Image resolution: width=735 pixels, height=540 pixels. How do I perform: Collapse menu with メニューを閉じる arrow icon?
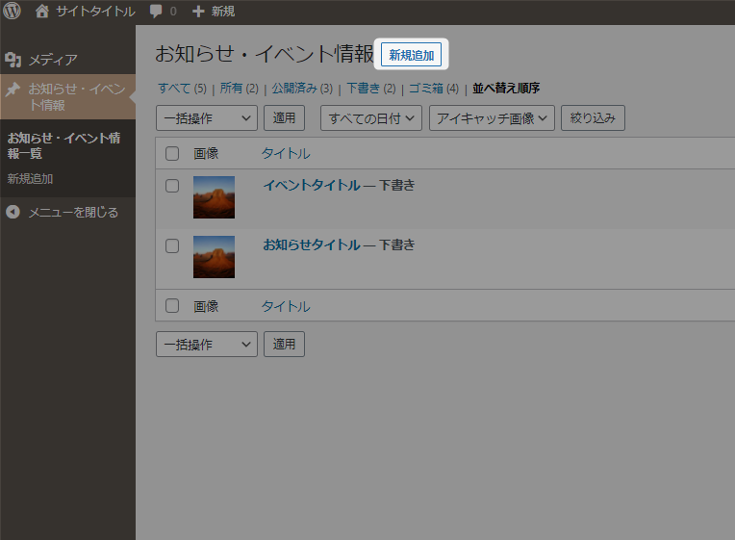[x=13, y=212]
